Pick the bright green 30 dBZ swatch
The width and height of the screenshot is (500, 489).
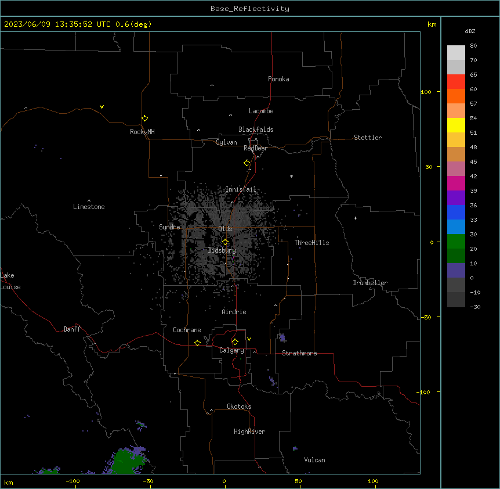pyautogui.click(x=456, y=242)
